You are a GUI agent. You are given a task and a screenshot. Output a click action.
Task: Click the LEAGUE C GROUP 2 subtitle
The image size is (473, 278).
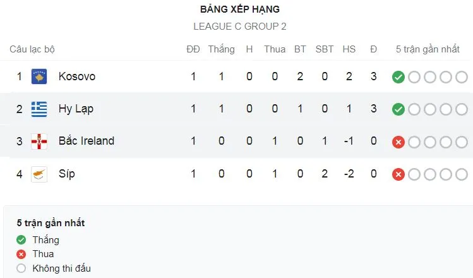(240, 27)
